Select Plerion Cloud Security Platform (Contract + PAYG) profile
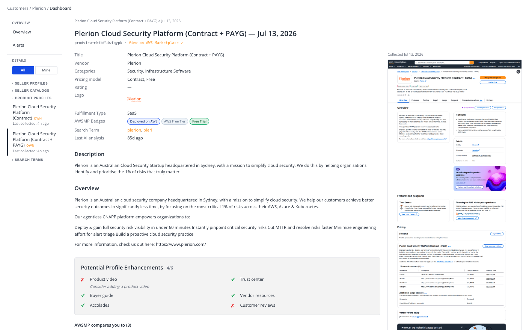The width and height of the screenshot is (529, 330). (35, 142)
